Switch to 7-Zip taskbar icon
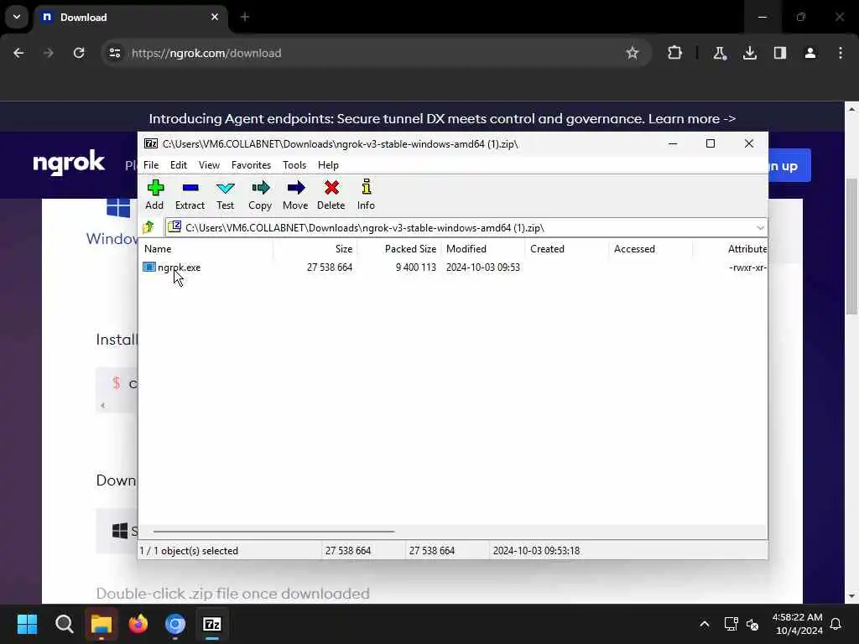The image size is (859, 644). click(212, 624)
